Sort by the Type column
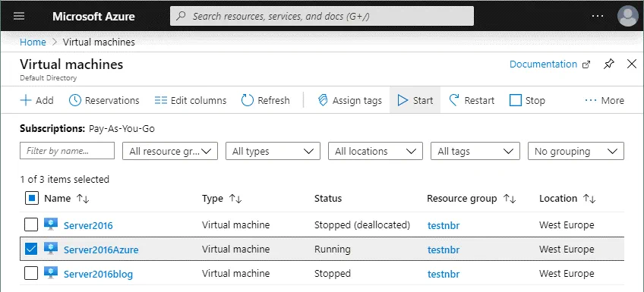This screenshot has height=292, width=644. click(x=222, y=199)
